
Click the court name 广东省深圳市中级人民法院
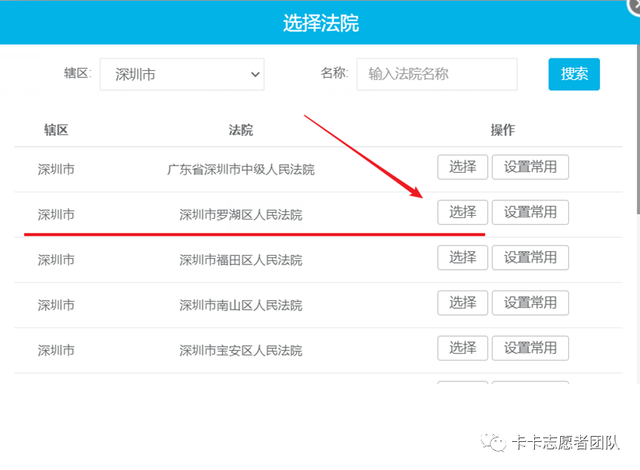(x=240, y=169)
